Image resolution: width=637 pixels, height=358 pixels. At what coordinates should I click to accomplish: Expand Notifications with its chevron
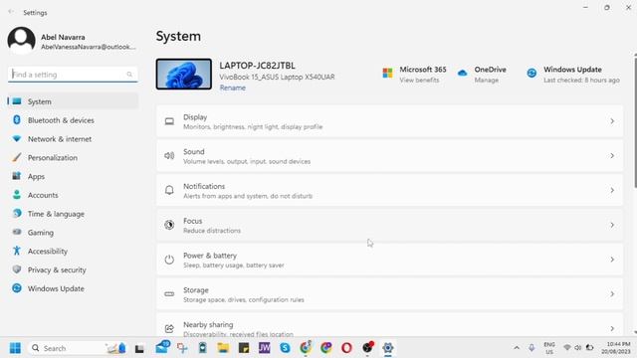tap(612, 190)
